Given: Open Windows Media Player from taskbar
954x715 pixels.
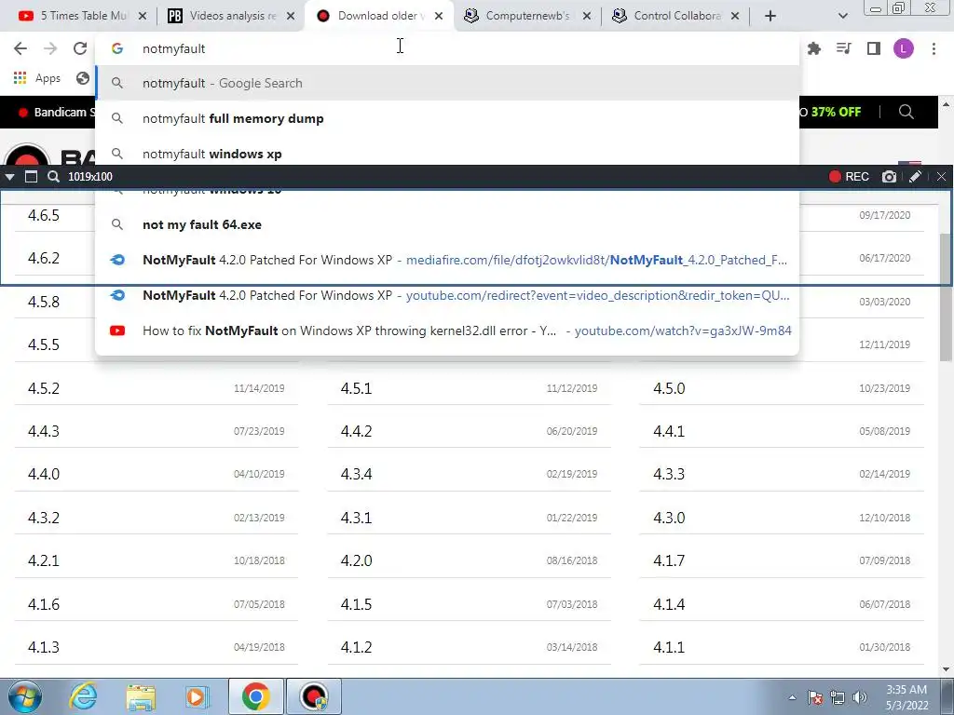Looking at the screenshot, I should click(197, 696).
